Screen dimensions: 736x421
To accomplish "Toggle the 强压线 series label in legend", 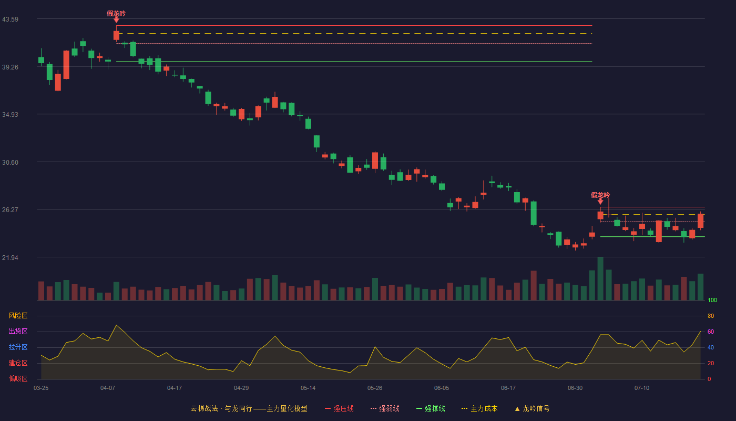I will point(343,408).
